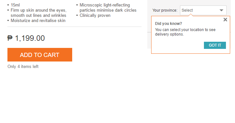235x123 pixels.
Task: Click the 15ml bullet point
Action: tap(15, 5)
